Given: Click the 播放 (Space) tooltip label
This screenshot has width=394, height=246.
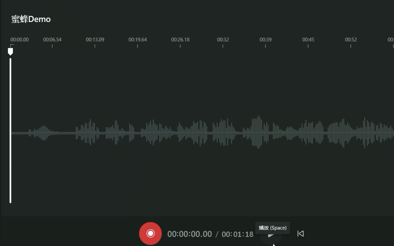Looking at the screenshot, I should click(273, 228).
